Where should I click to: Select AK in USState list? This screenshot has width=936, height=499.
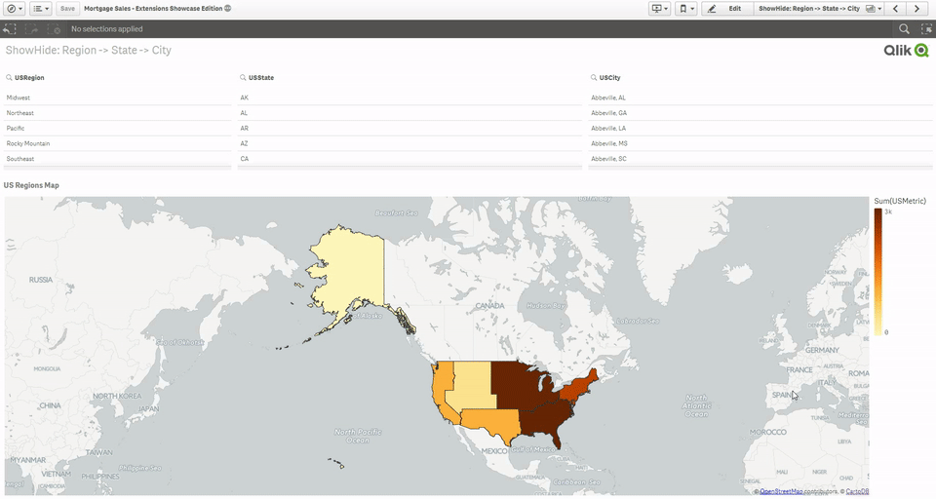(409, 97)
